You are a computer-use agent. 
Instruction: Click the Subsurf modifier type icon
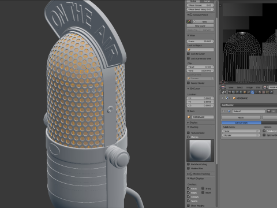(229, 111)
